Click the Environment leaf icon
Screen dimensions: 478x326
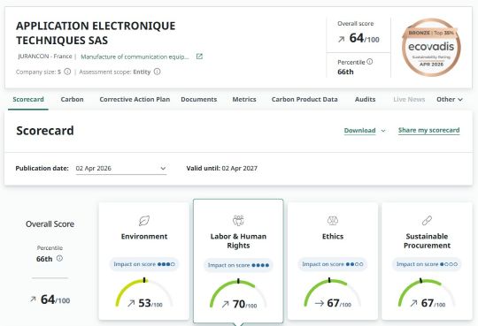[144, 221]
